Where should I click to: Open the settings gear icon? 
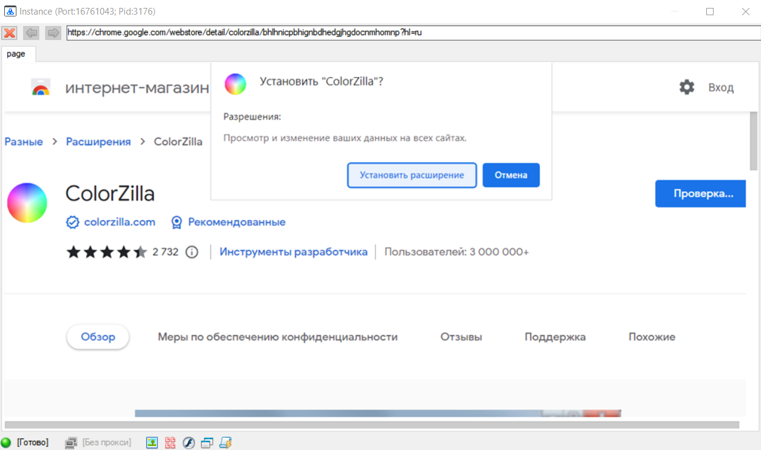click(687, 87)
